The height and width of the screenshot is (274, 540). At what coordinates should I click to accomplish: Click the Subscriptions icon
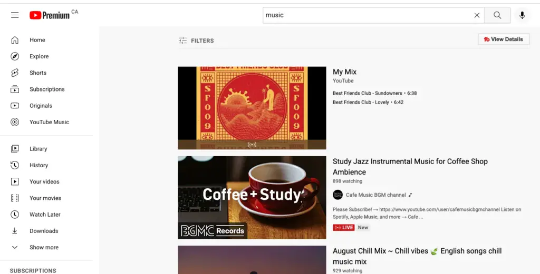15,89
